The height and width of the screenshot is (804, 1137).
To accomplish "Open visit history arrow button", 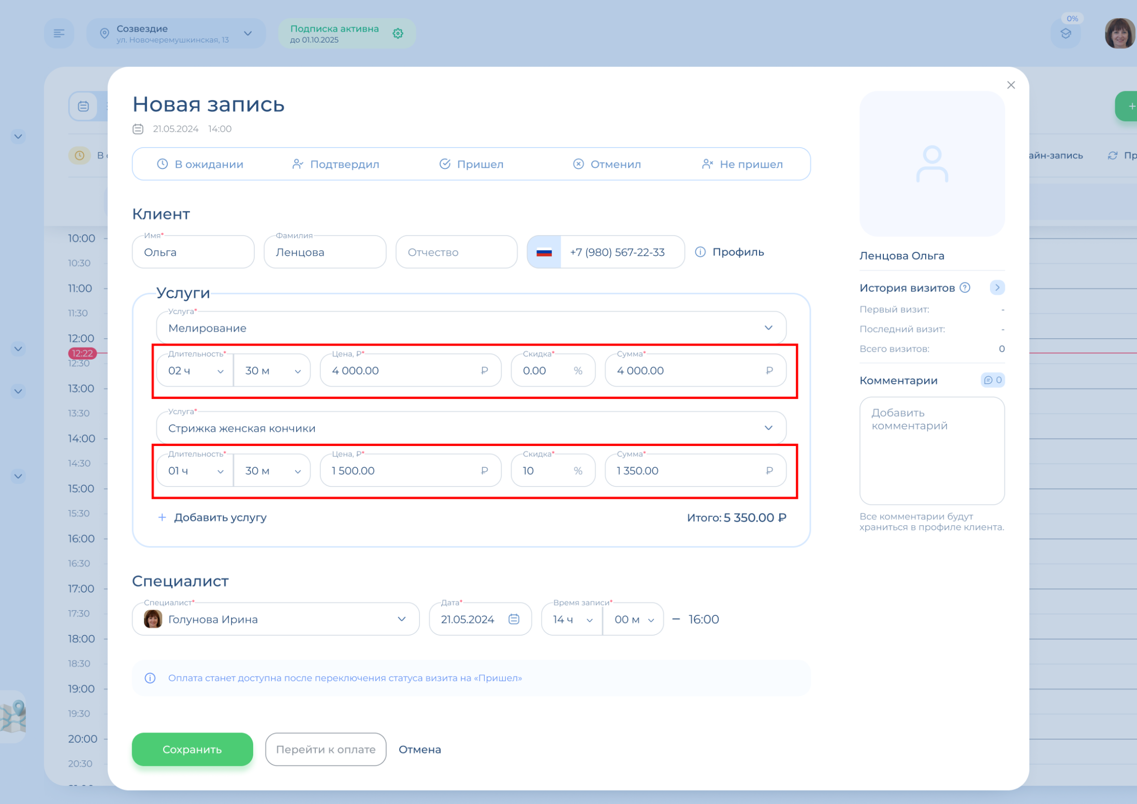I will point(997,288).
